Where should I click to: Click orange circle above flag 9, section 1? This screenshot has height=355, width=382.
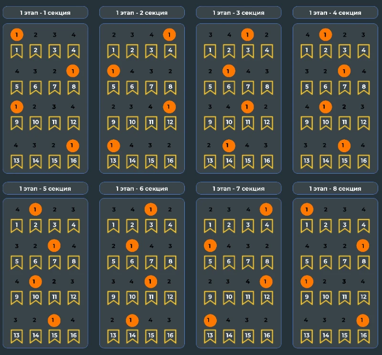click(17, 107)
